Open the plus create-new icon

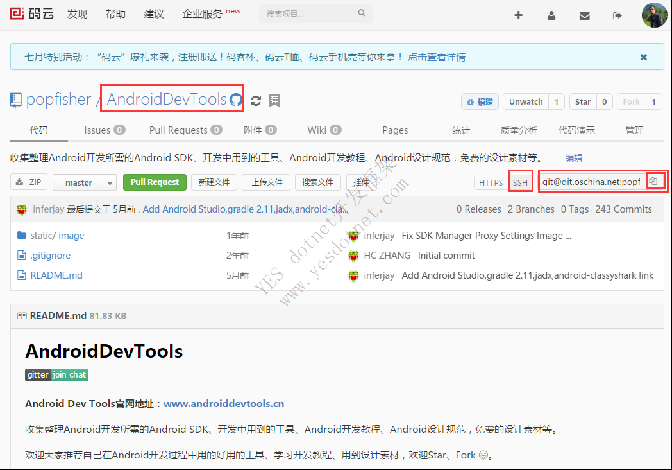pyautogui.click(x=518, y=15)
